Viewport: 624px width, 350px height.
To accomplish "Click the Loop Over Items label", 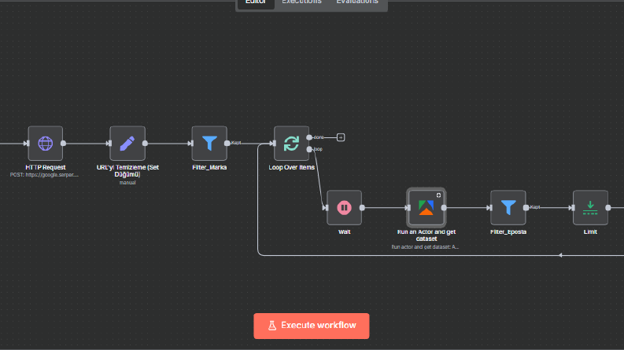I will coord(291,167).
